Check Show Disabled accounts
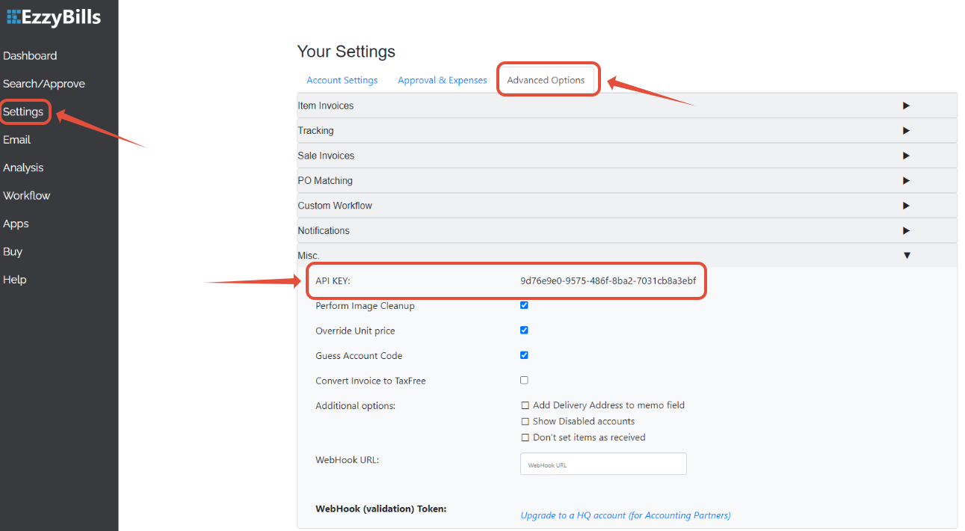 (525, 421)
